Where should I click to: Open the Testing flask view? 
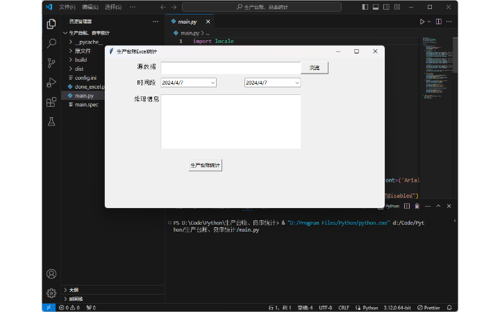pyautogui.click(x=51, y=121)
